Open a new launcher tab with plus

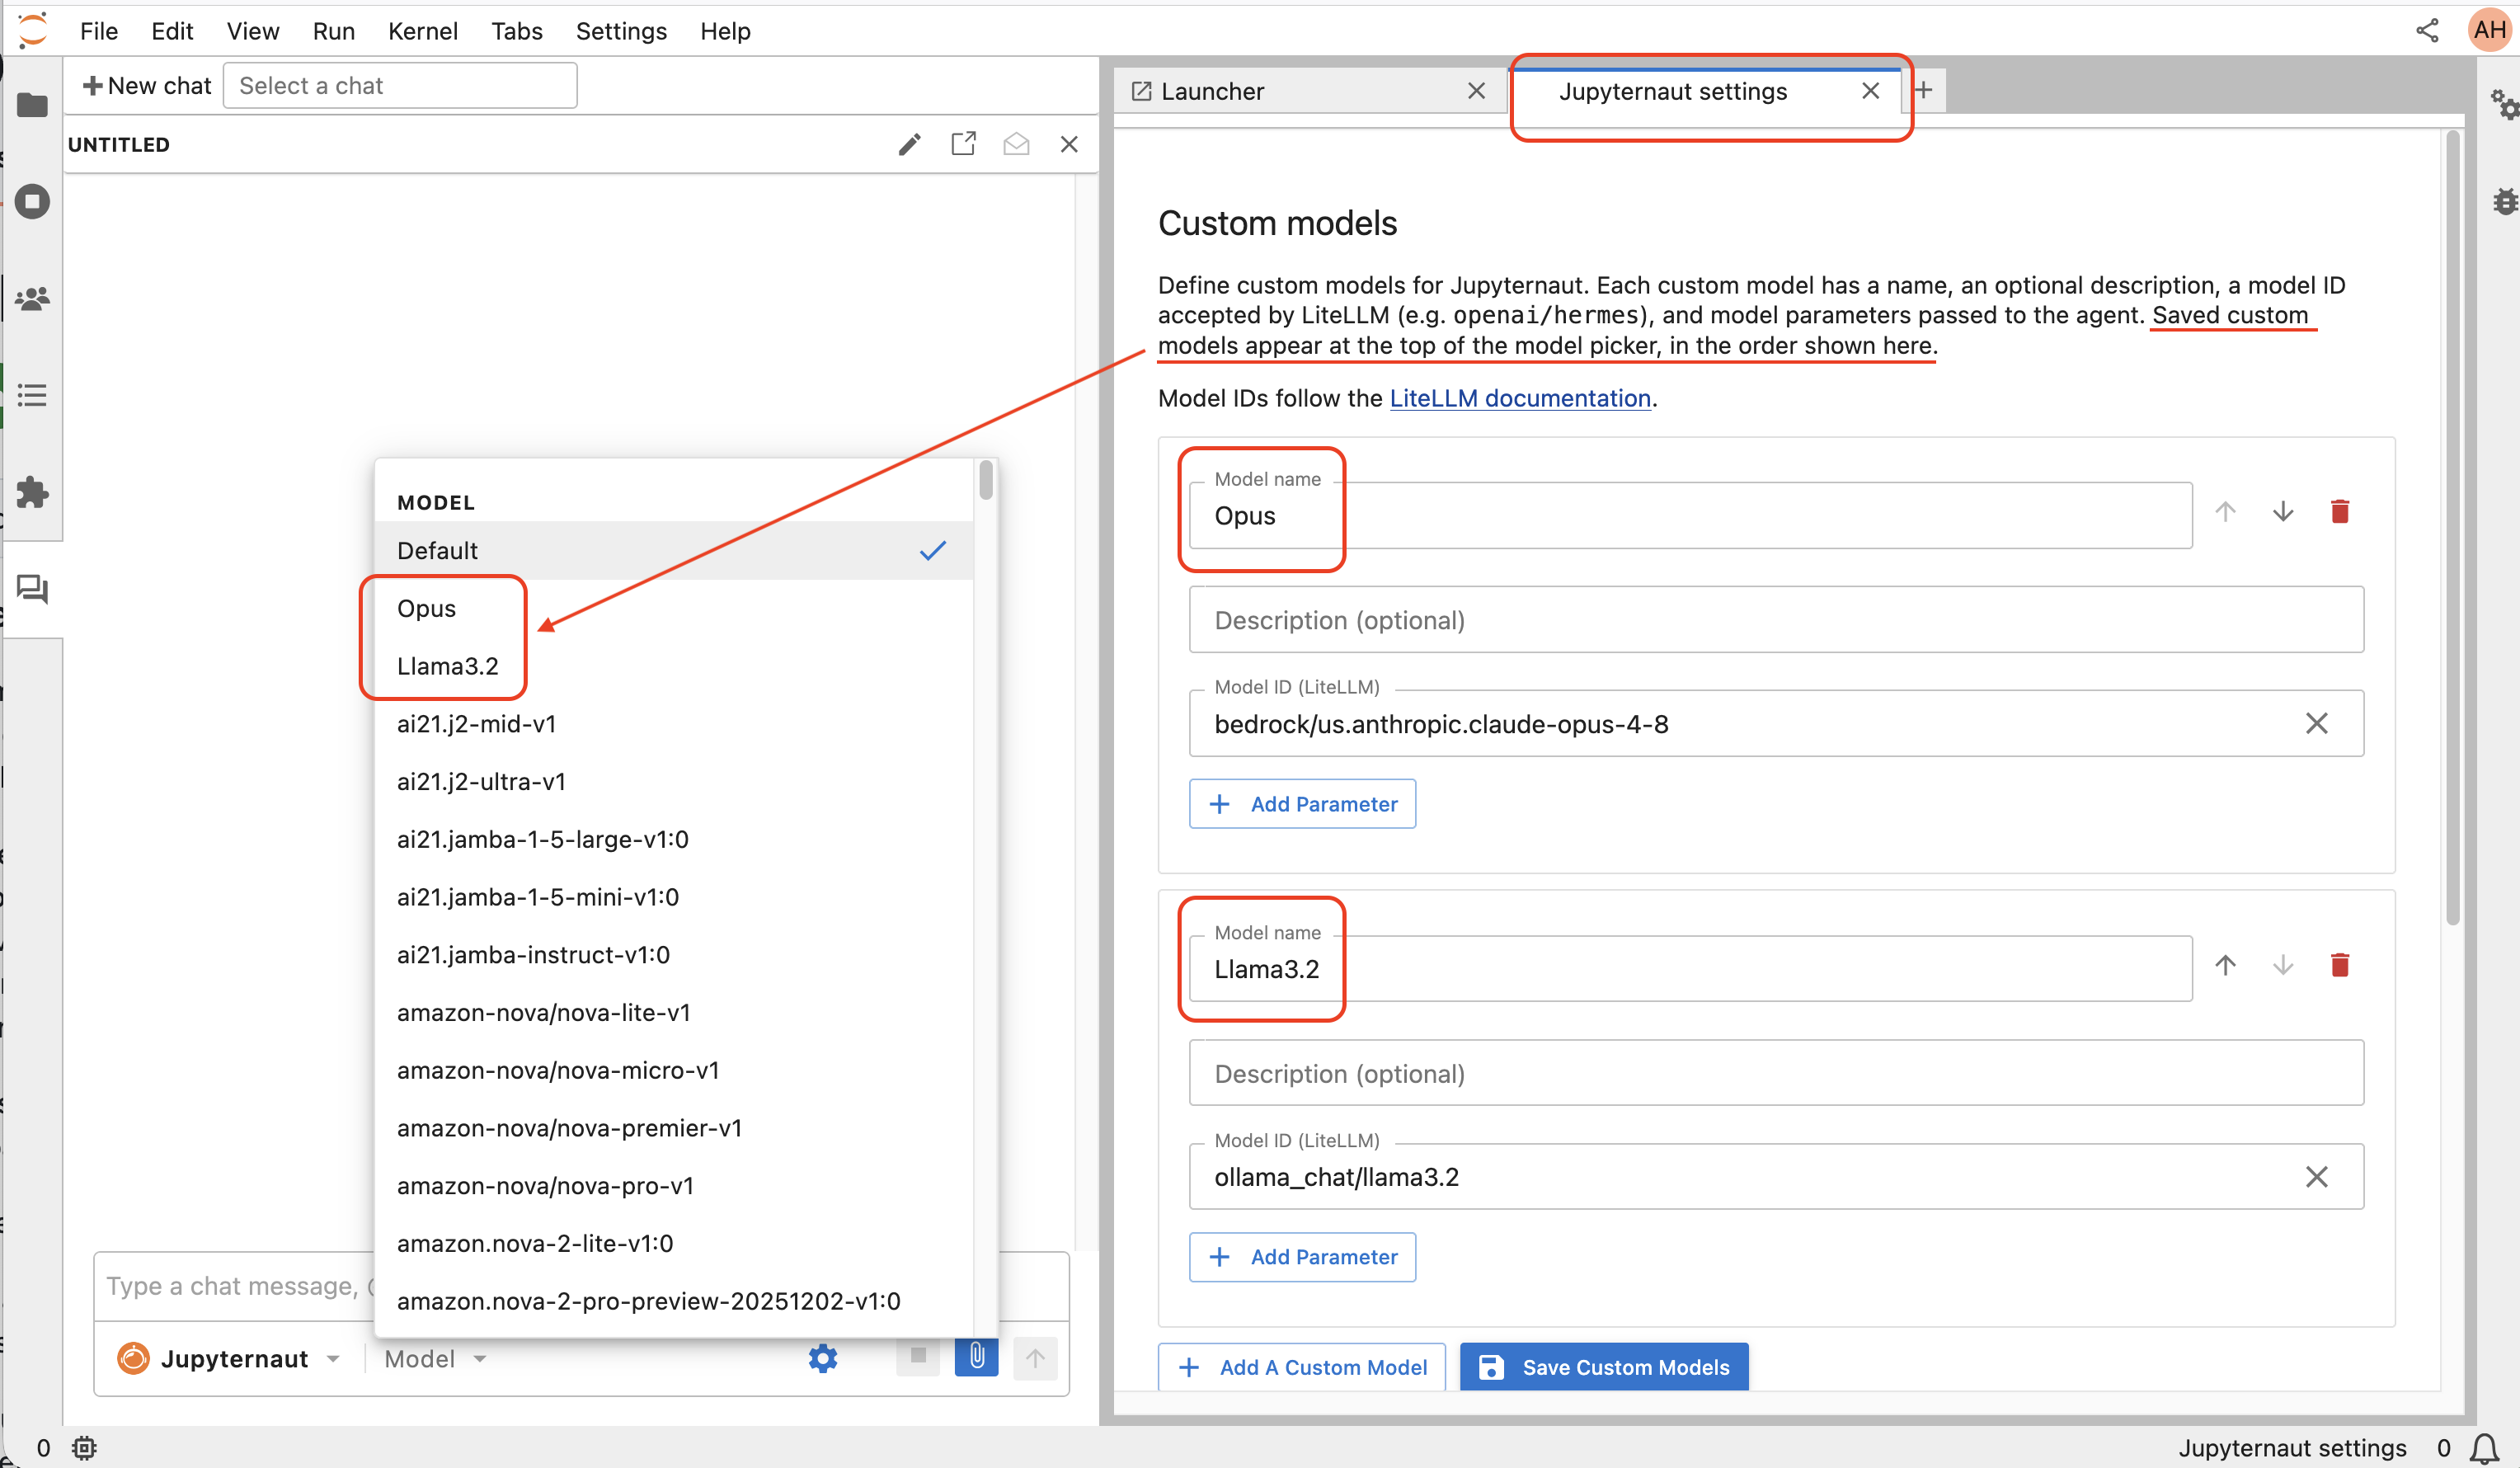(1923, 90)
